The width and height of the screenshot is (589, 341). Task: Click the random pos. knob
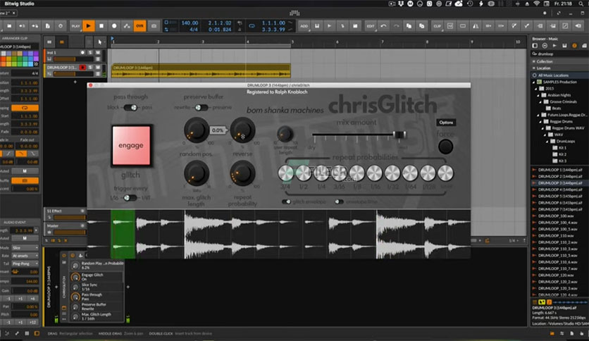pos(196,130)
